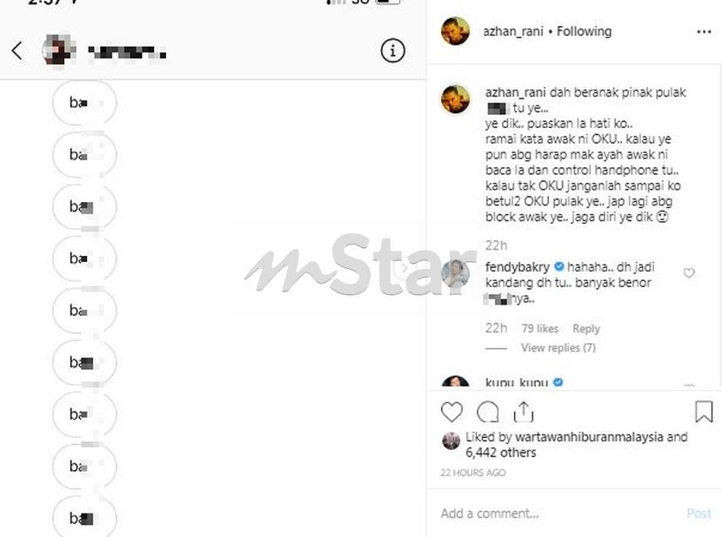Click the 79 likes count on comment

539,328
